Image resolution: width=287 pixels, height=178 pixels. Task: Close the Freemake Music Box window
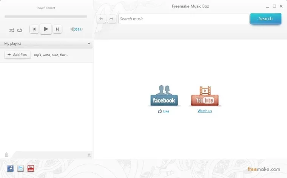[281, 6]
